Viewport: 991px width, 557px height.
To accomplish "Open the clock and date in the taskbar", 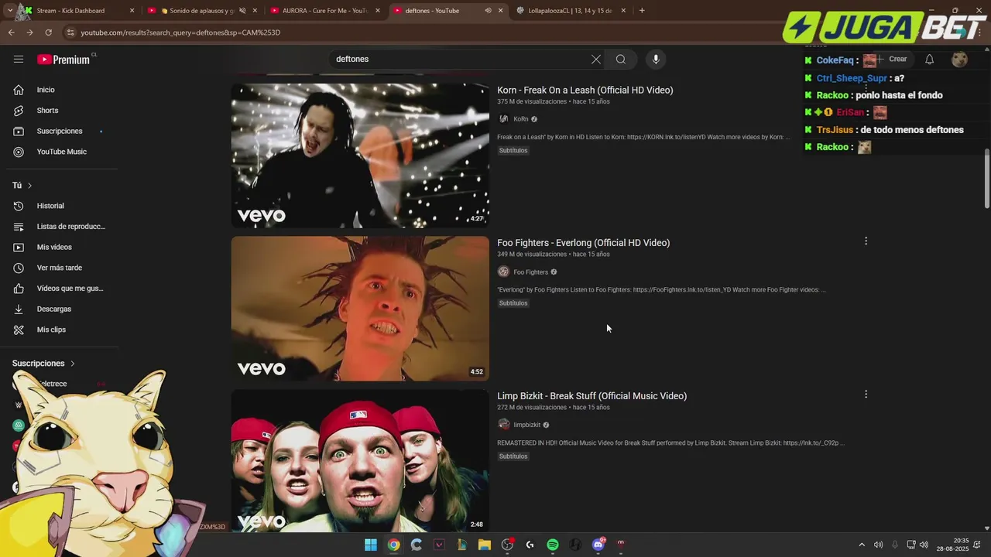I will click(952, 545).
